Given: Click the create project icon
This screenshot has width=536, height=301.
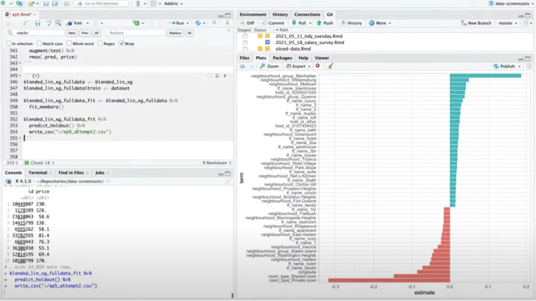Looking at the screenshot, I should pyautogui.click(x=19, y=4).
